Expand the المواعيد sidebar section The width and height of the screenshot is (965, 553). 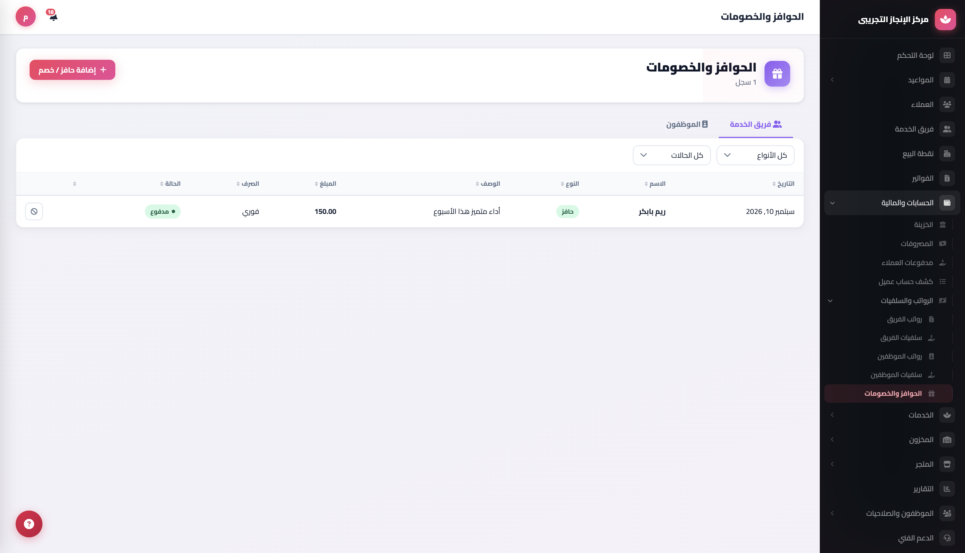point(892,80)
